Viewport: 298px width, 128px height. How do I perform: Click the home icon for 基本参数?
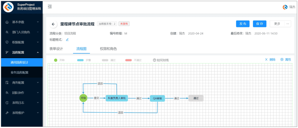[7, 22]
